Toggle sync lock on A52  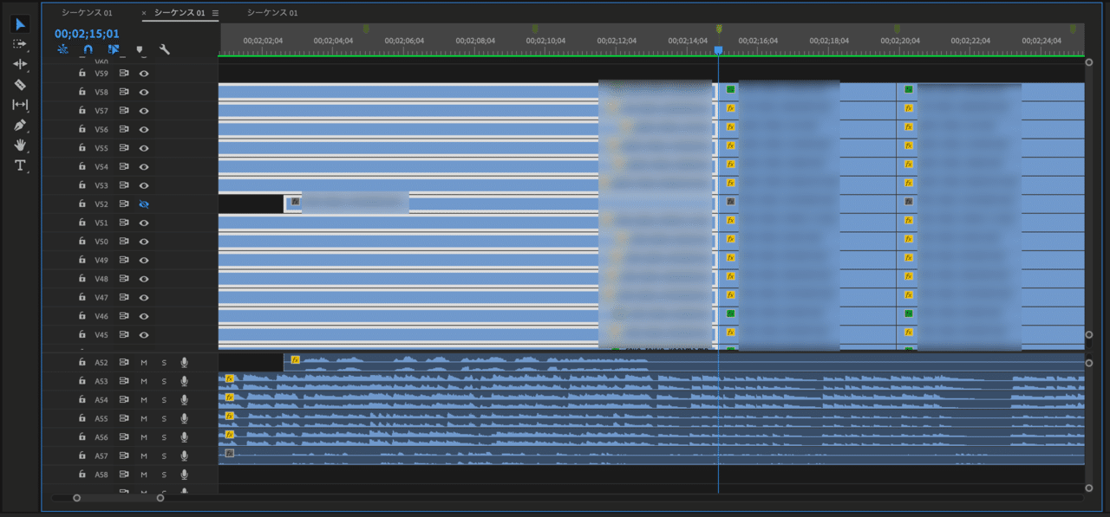124,362
